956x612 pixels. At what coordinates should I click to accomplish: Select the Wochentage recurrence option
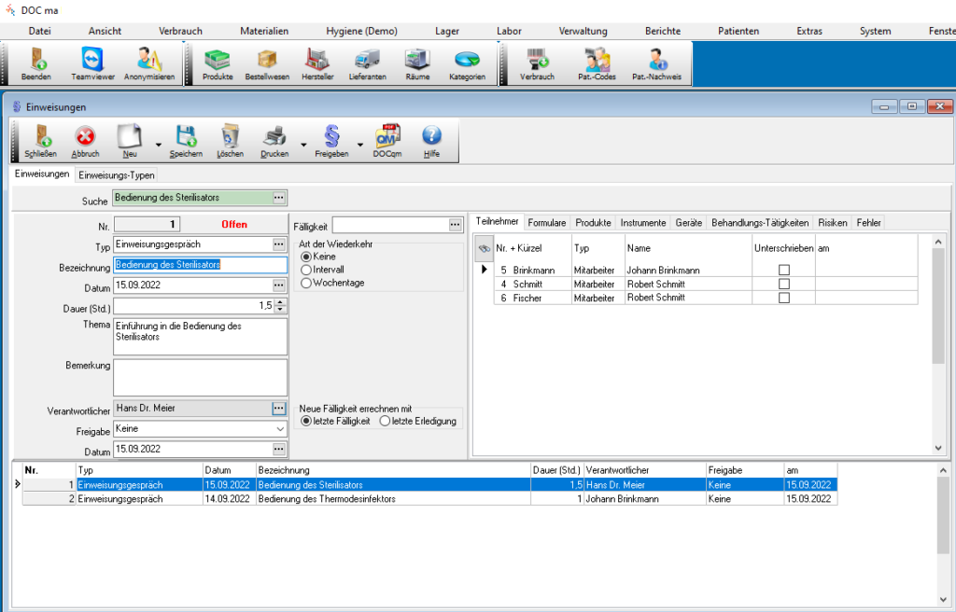[x=306, y=283]
